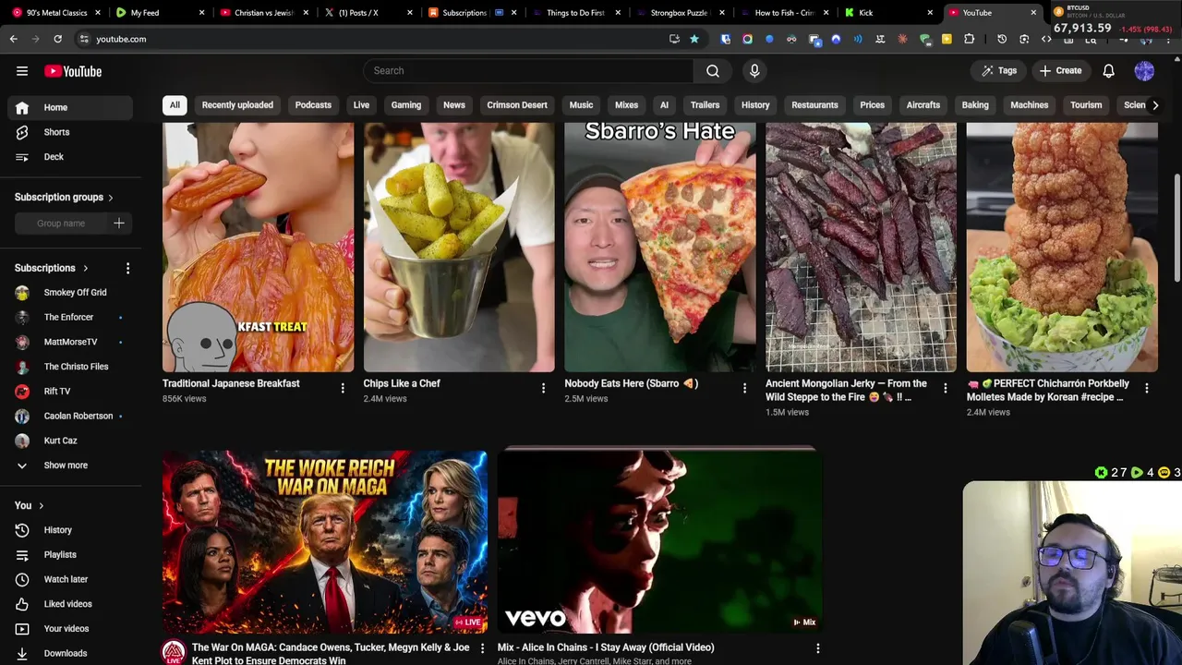Open Ancient Mongolian Jerky options menu
1182x665 pixels.
pyautogui.click(x=945, y=389)
